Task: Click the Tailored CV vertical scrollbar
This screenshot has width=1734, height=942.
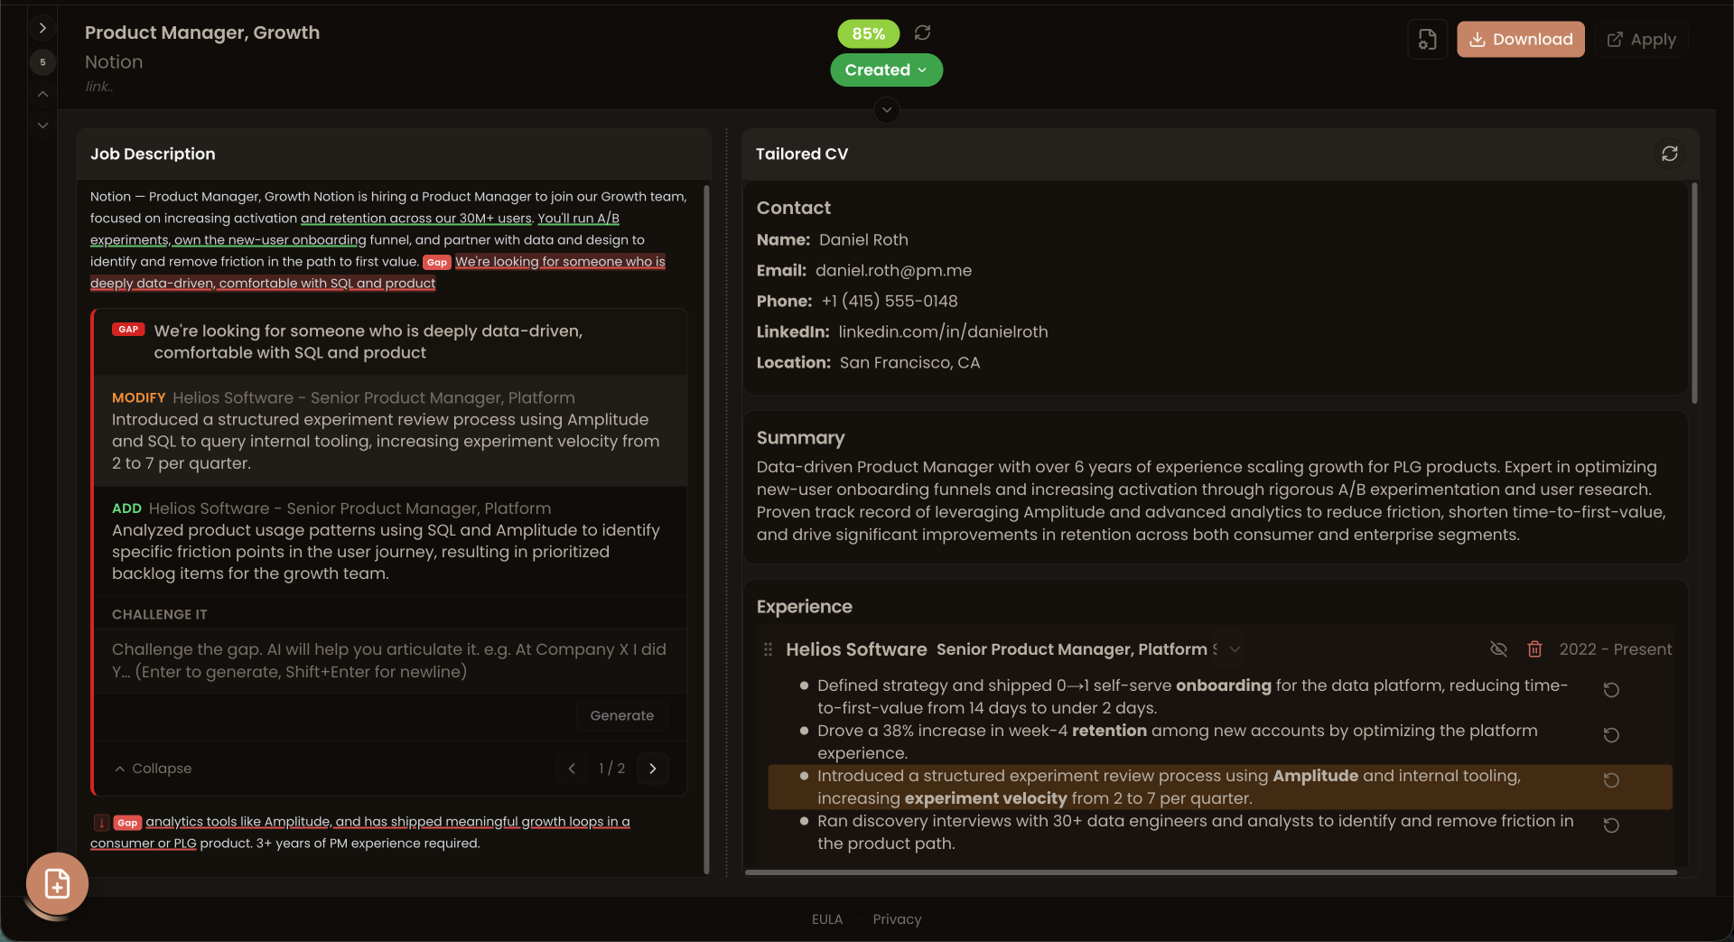Action: tap(1694, 294)
